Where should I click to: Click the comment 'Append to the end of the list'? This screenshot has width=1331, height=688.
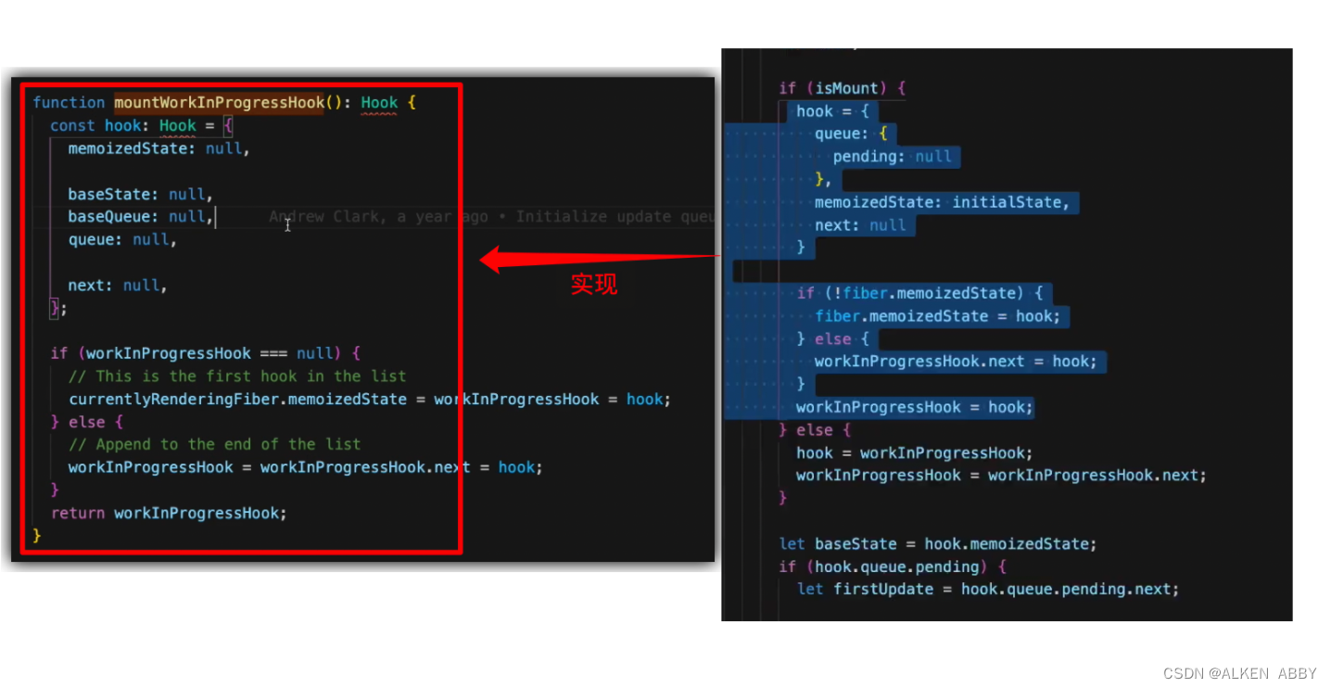pyautogui.click(x=215, y=444)
